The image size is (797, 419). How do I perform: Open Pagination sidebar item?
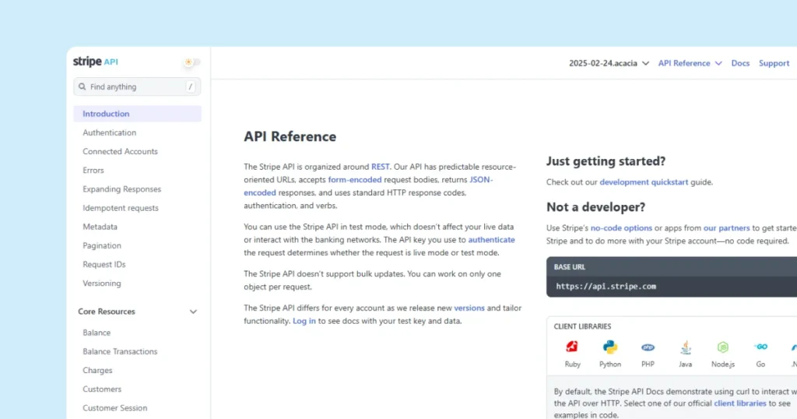click(x=102, y=245)
